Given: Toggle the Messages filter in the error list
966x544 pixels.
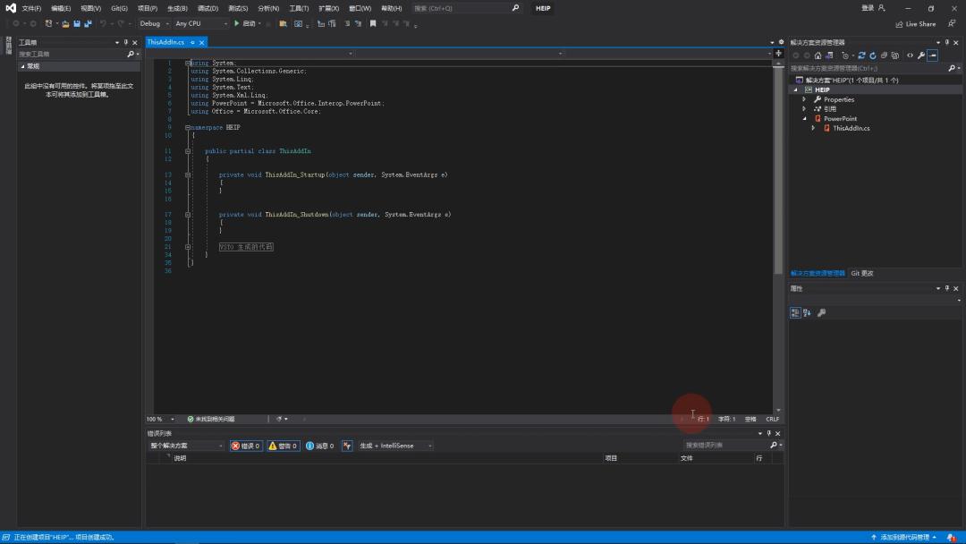Looking at the screenshot, I should [319, 446].
